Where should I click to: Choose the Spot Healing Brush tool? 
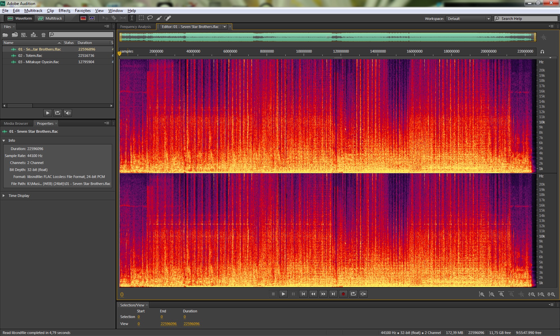coord(168,18)
